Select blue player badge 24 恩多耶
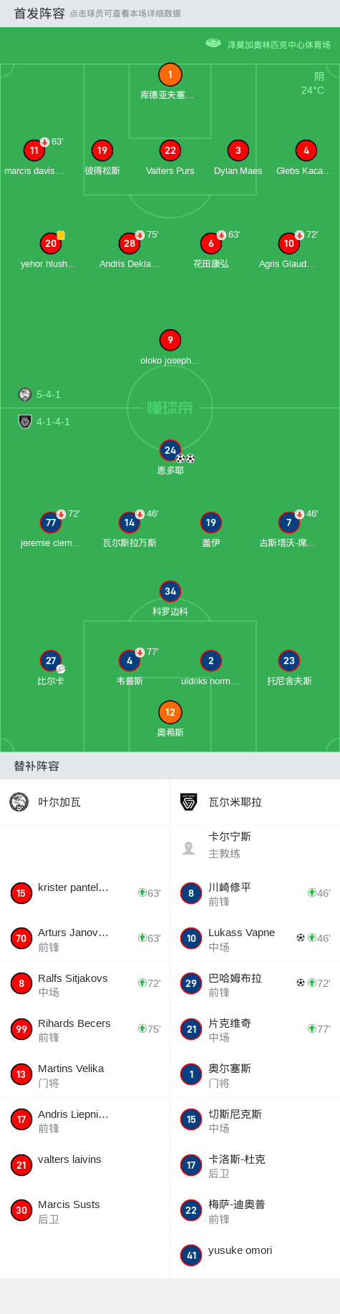The image size is (340, 1314). 170,450
